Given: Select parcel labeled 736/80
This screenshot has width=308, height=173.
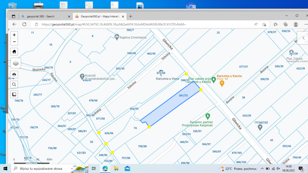Looking at the screenshot, I should pos(52,148).
